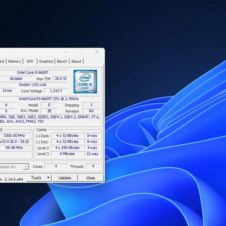This screenshot has width=226, height=226.
Task: Click the Level 3 6 MBytes value
Action: (x=67, y=154)
